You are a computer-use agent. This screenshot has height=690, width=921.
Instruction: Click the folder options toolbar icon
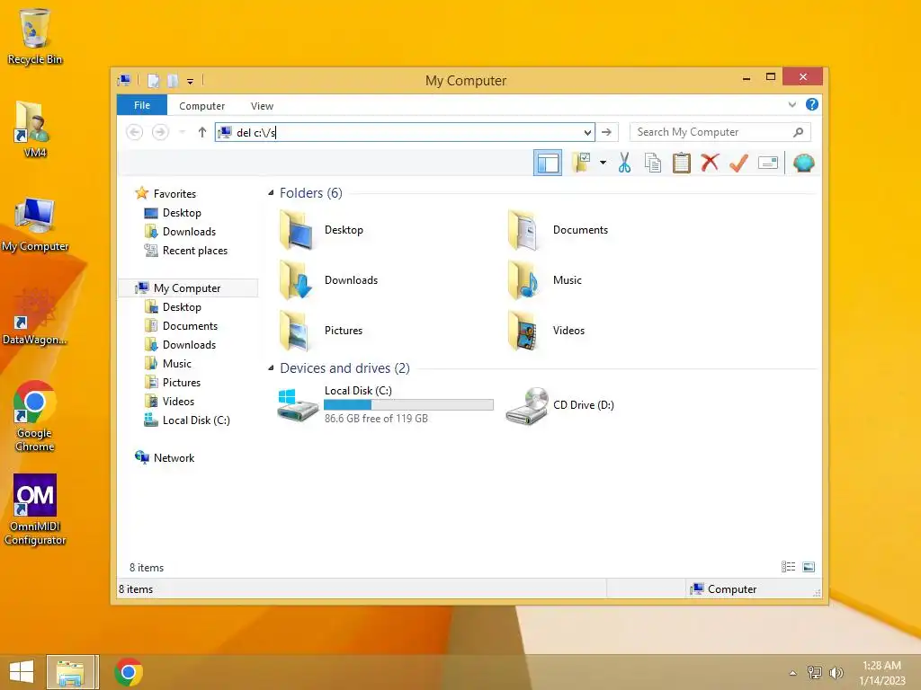tap(582, 164)
